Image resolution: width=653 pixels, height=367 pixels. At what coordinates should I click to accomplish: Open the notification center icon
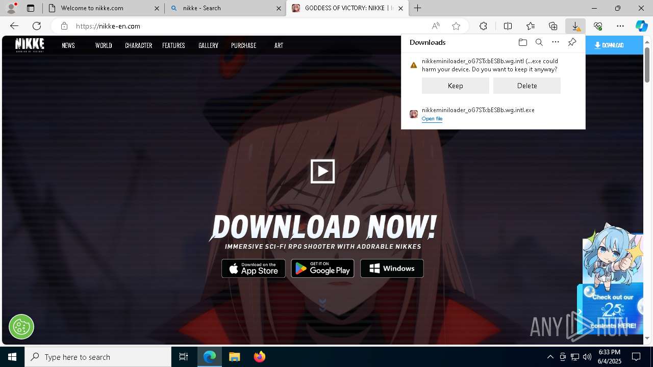(636, 357)
